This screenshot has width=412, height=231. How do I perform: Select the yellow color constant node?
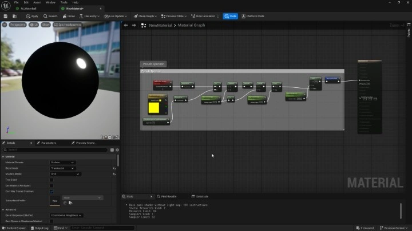pos(154,108)
